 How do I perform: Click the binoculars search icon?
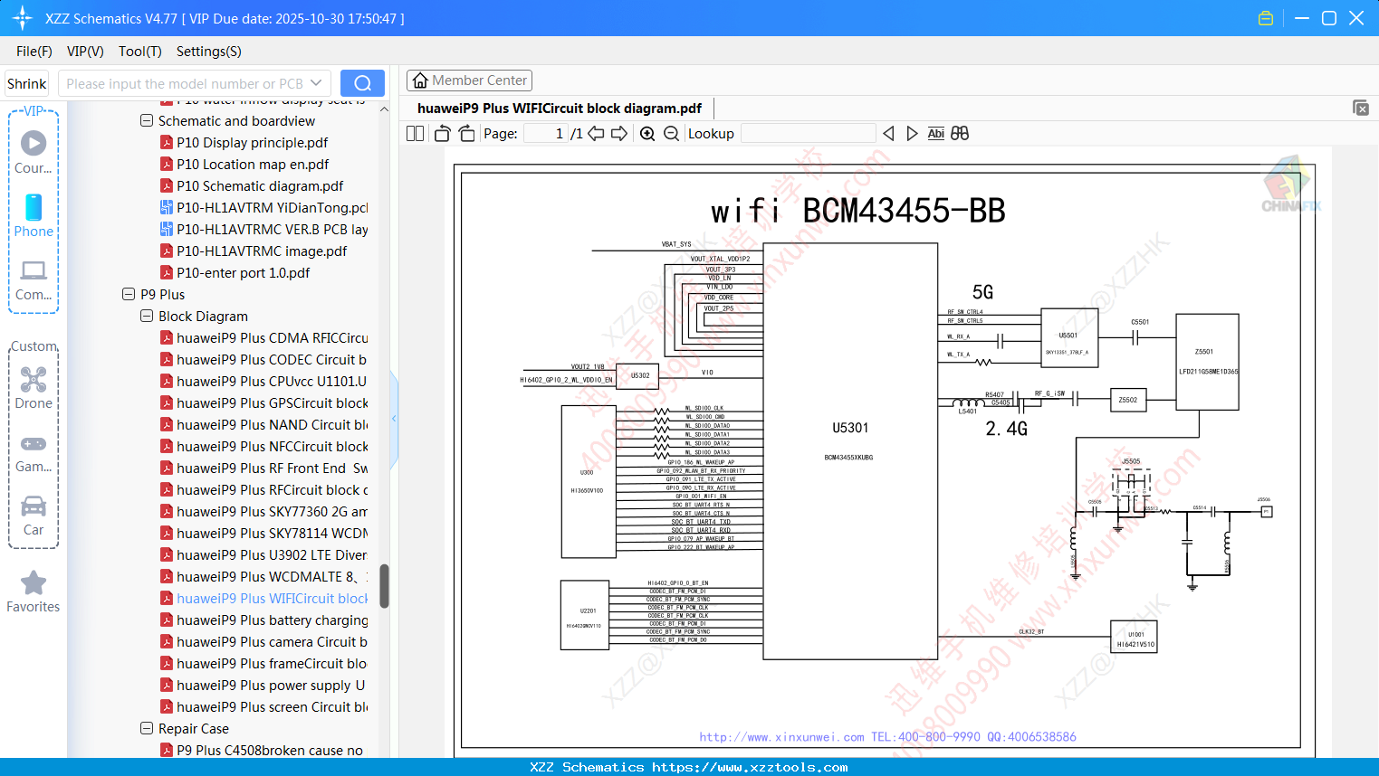click(x=960, y=133)
